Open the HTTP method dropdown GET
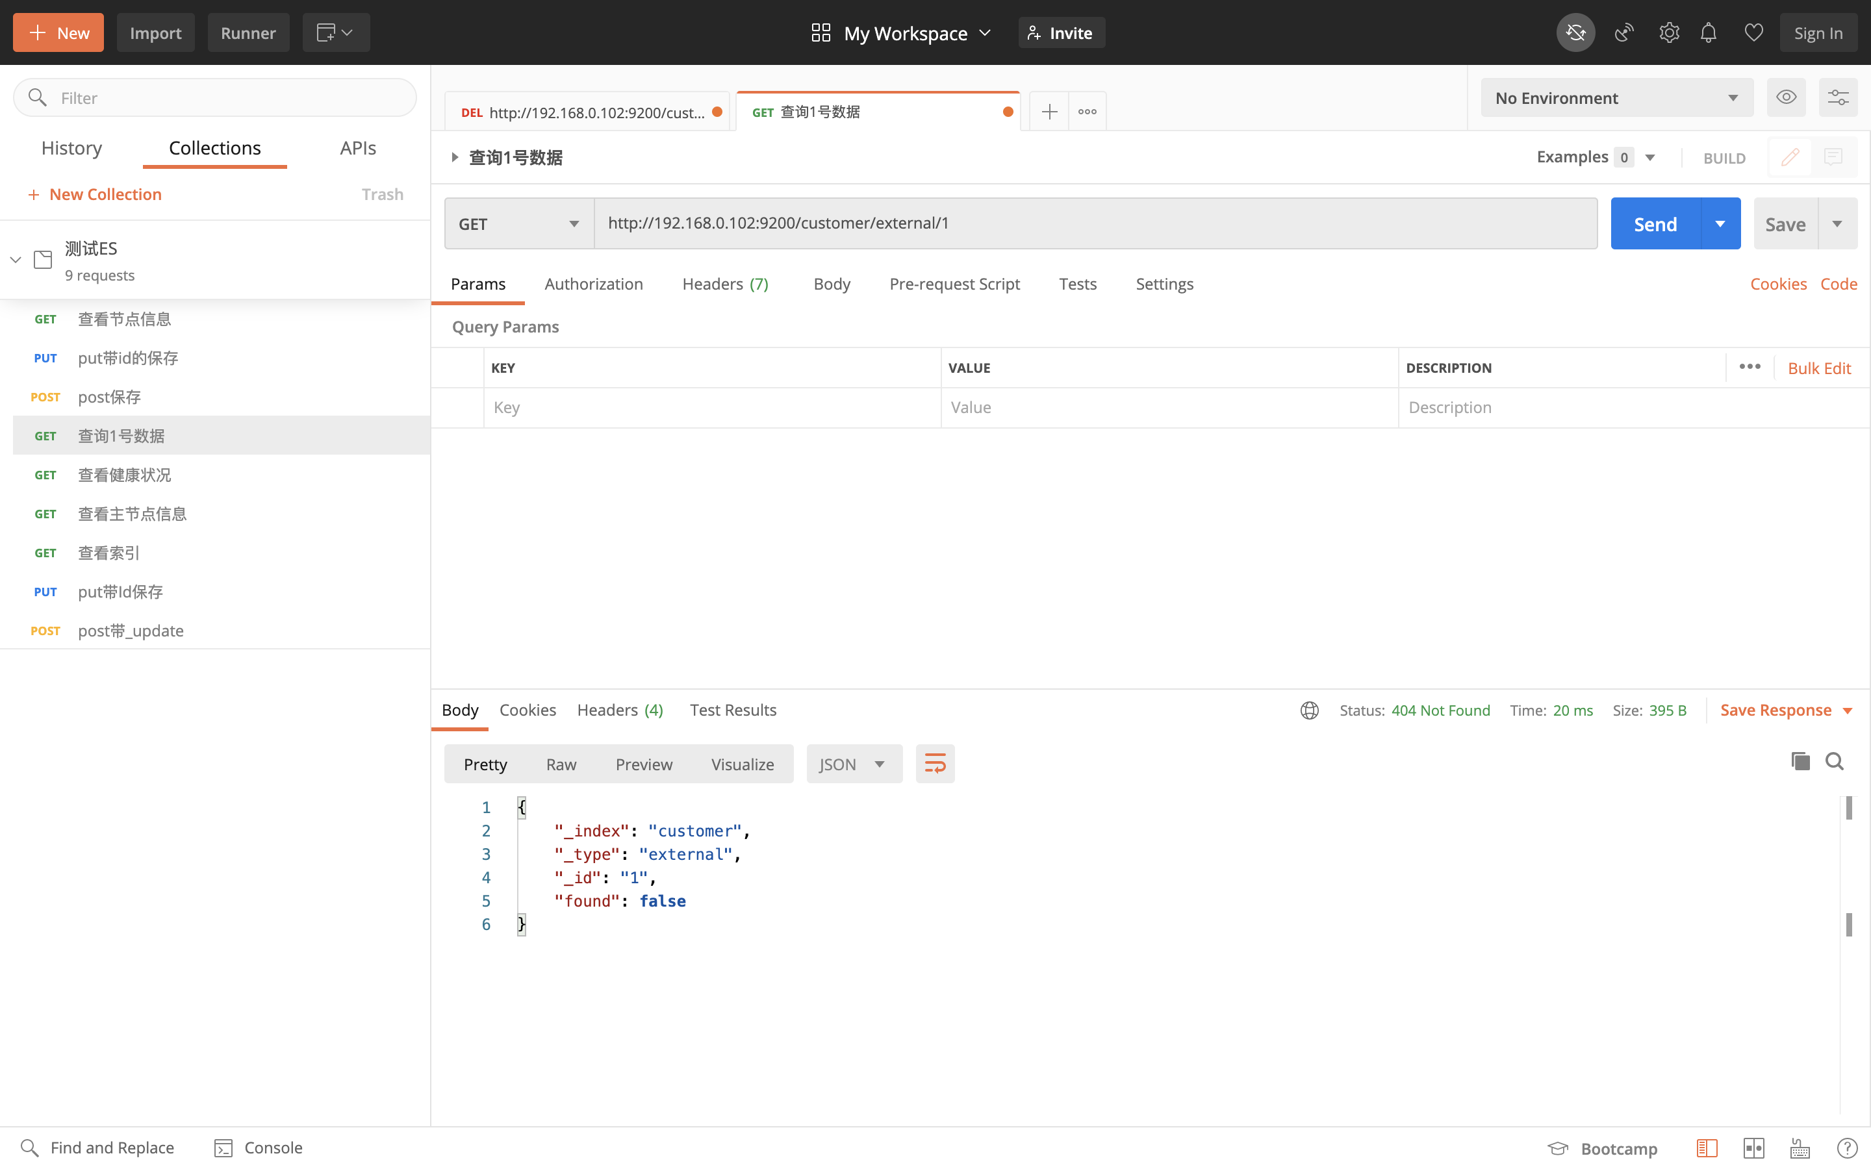Viewport: 1871px width, 1169px height. [x=520, y=223]
